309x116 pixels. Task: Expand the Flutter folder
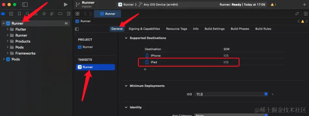pos(7,29)
